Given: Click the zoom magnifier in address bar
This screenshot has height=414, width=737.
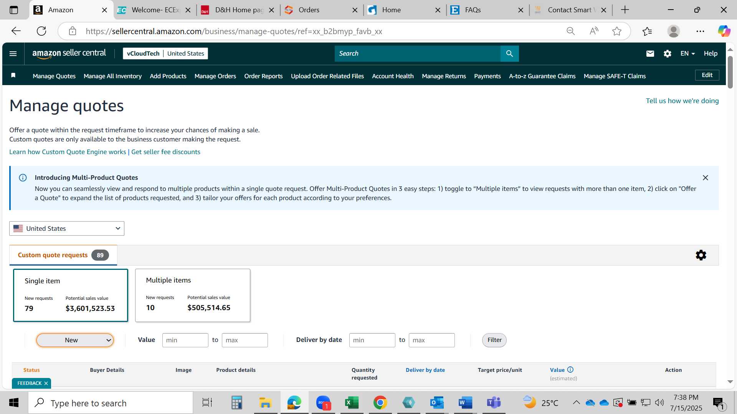Looking at the screenshot, I should (571, 31).
